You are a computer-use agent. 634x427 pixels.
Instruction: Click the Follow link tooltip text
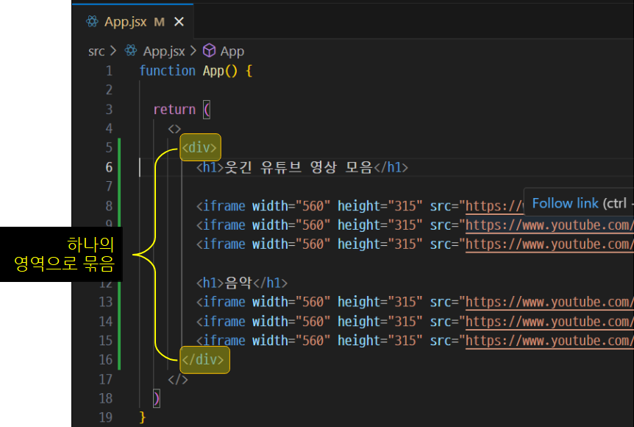565,203
